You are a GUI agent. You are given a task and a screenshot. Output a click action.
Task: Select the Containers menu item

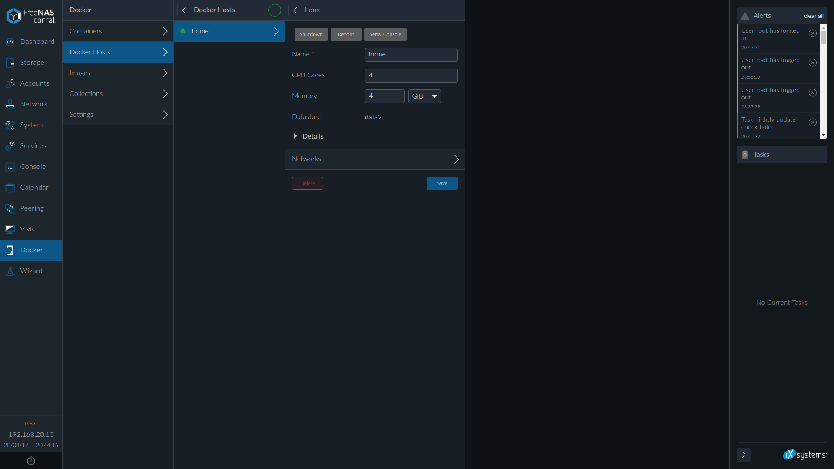(118, 31)
